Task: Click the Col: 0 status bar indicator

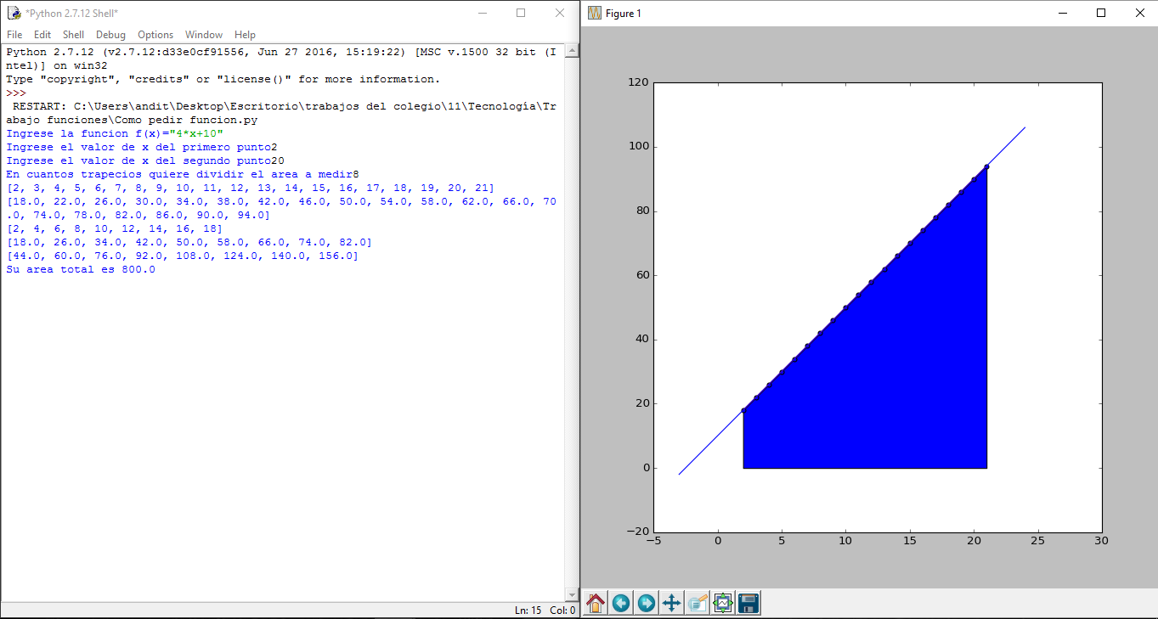Action: click(x=562, y=610)
